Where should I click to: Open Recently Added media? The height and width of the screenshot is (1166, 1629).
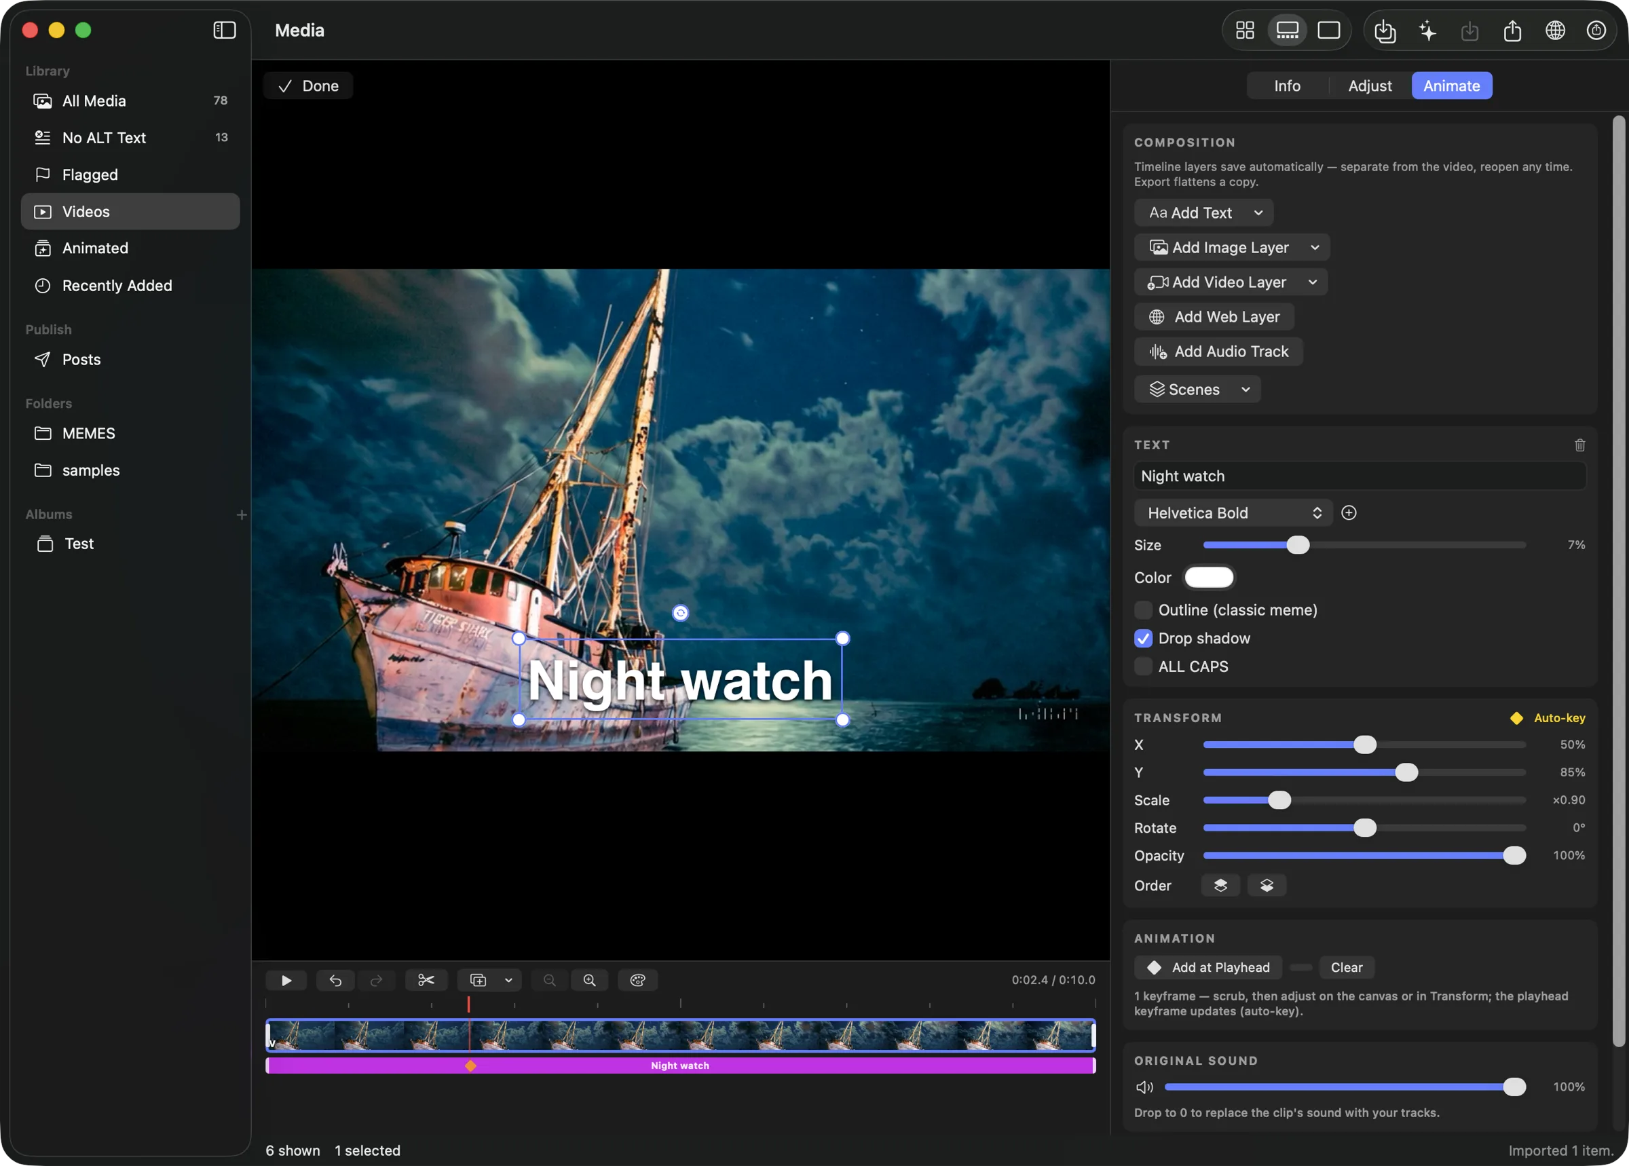(130, 285)
